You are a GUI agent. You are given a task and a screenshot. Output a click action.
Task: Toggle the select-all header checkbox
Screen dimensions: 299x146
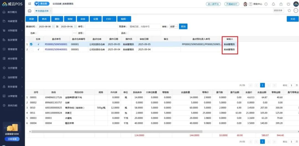[31, 39]
